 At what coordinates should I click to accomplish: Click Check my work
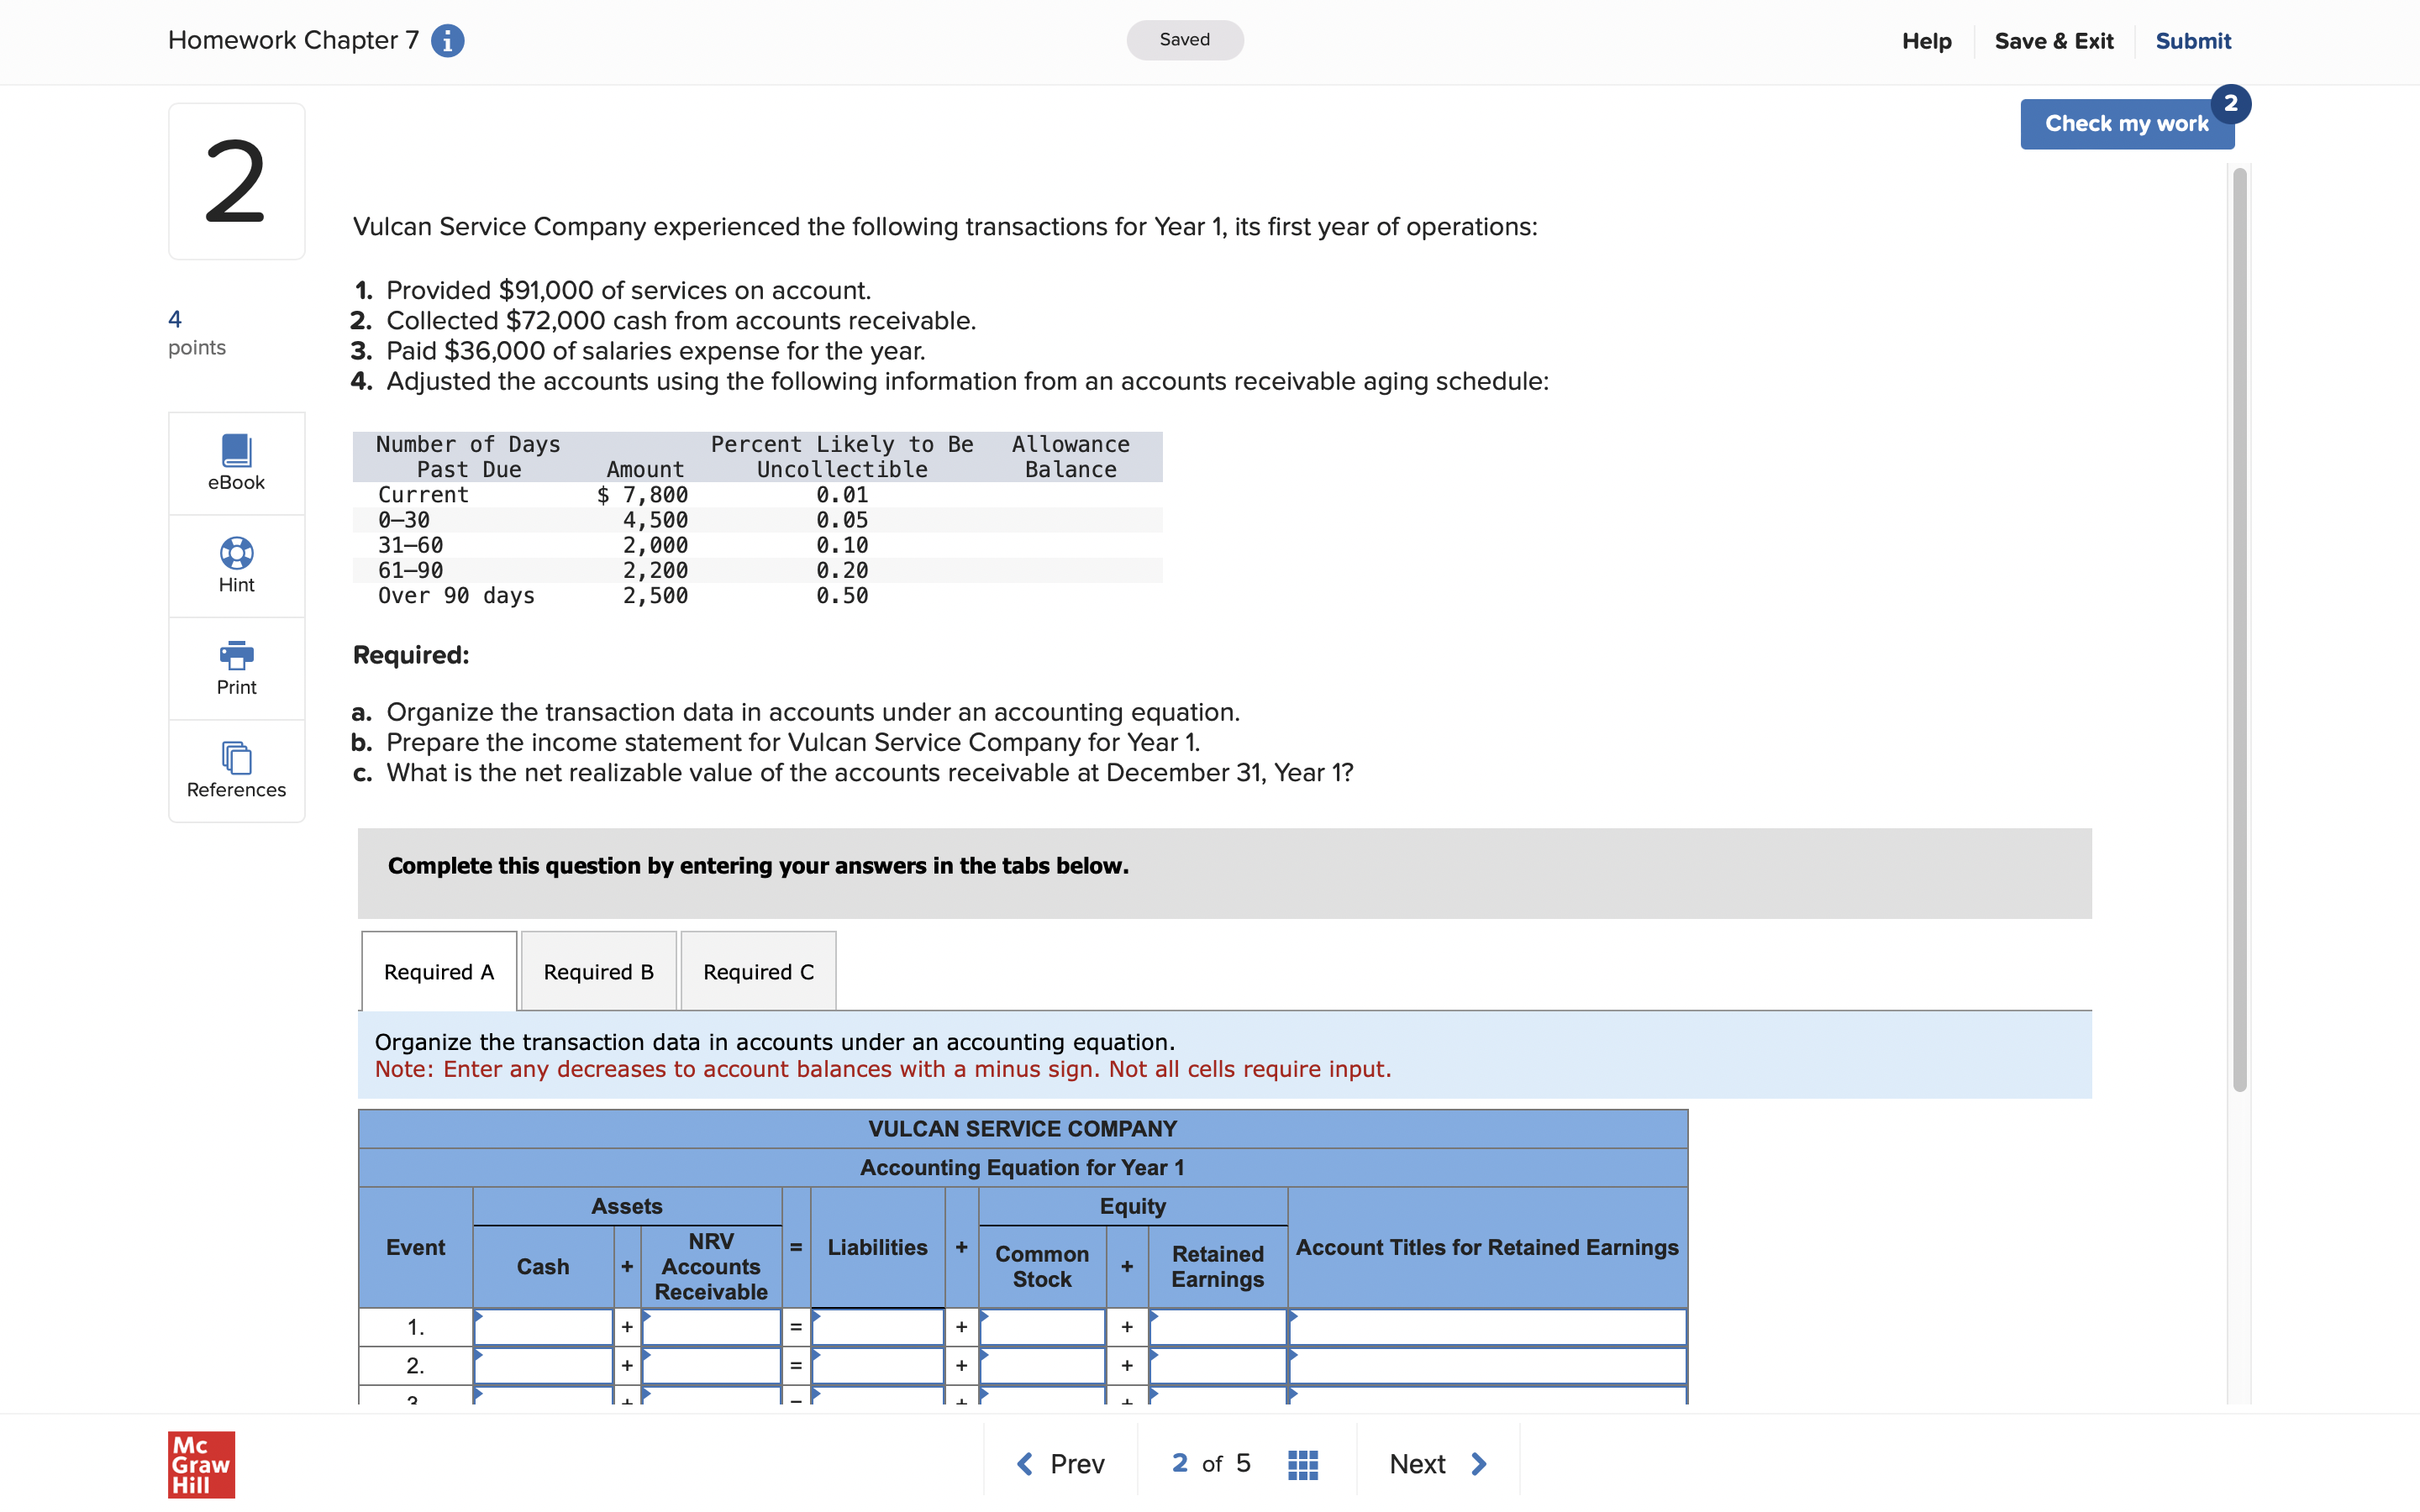pos(2127,123)
